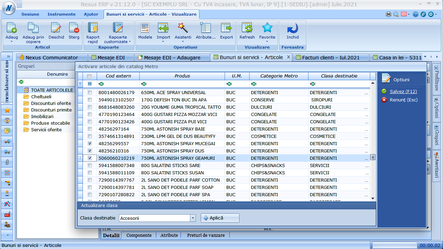Check 80G SALATINI STICKS SARE row
Image resolution: width=443 pixels, height=249 pixels.
pos(90,166)
